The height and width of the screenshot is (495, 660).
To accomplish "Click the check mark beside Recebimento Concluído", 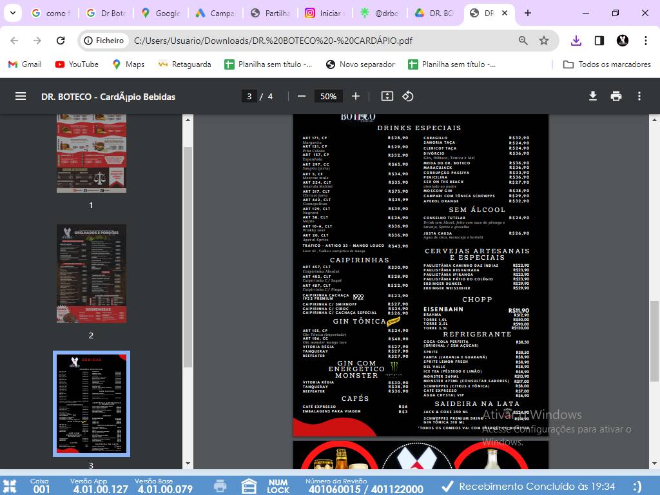I will [x=447, y=487].
